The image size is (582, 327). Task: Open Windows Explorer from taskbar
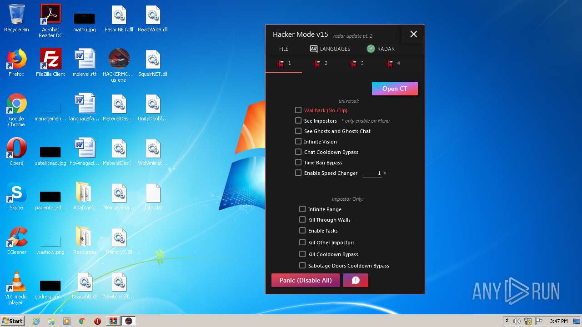tap(51, 321)
